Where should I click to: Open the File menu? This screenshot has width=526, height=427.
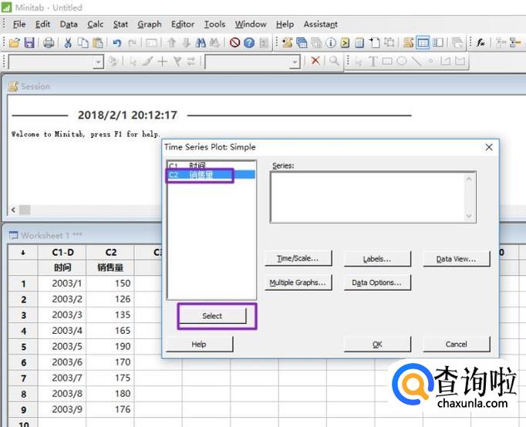click(19, 25)
